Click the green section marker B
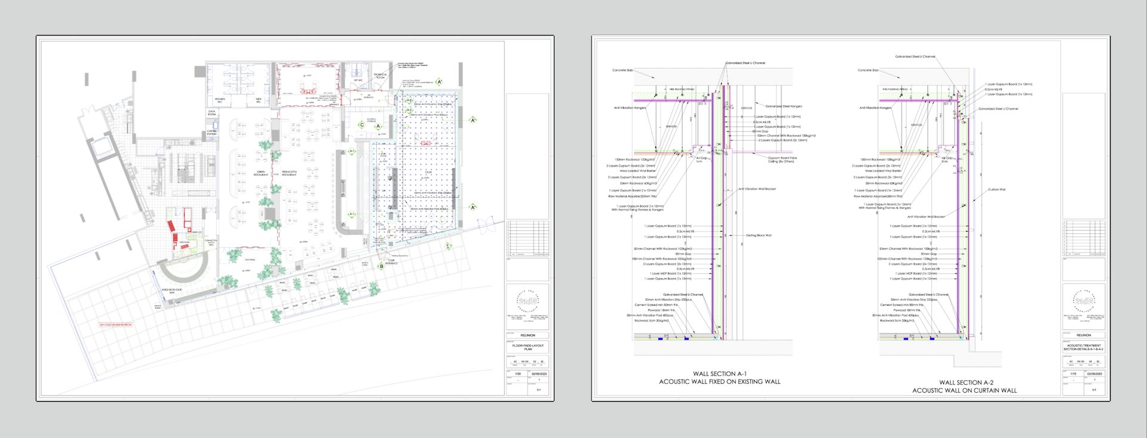The image size is (1147, 438). point(382,267)
